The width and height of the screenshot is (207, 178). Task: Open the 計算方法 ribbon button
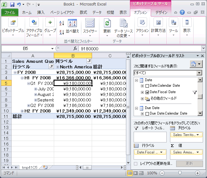158,27
